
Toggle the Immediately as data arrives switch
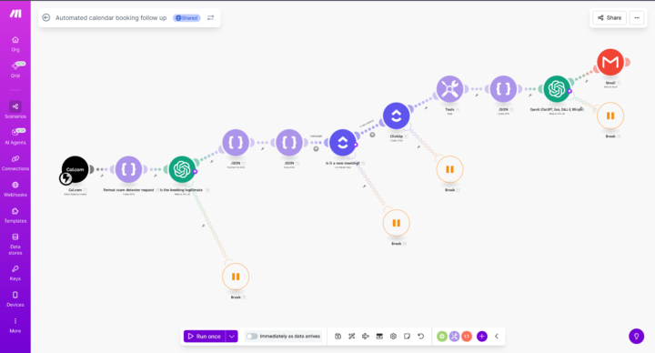pos(251,337)
